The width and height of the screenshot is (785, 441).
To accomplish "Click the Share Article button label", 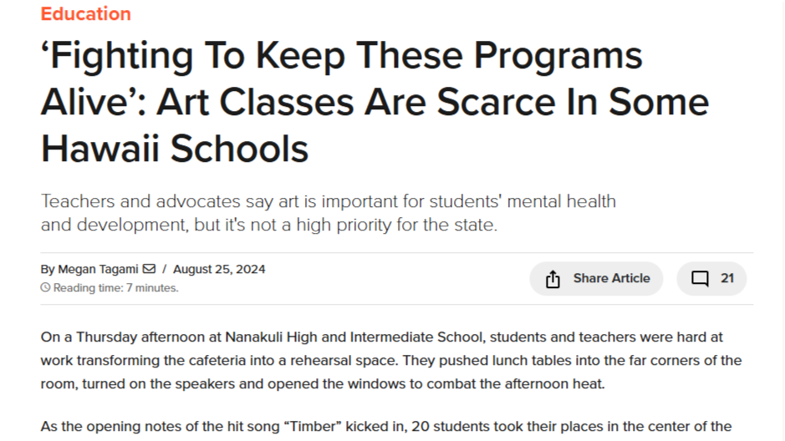I will click(611, 278).
